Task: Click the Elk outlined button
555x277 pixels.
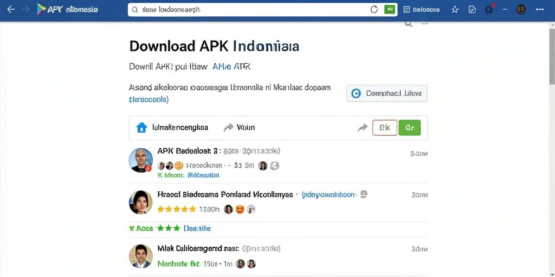Action: coord(385,128)
